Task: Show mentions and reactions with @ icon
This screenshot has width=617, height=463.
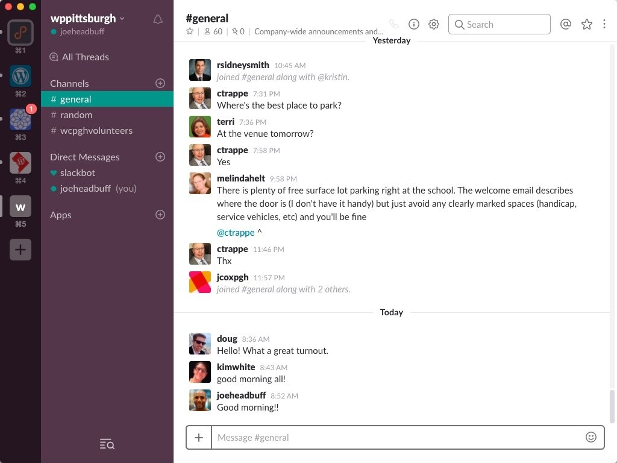Action: 566,24
